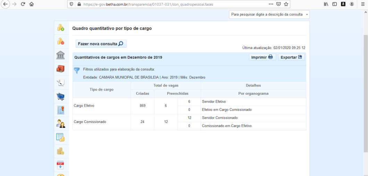Click the government building sidebar icon
The height and width of the screenshot is (176, 368).
click(61, 55)
